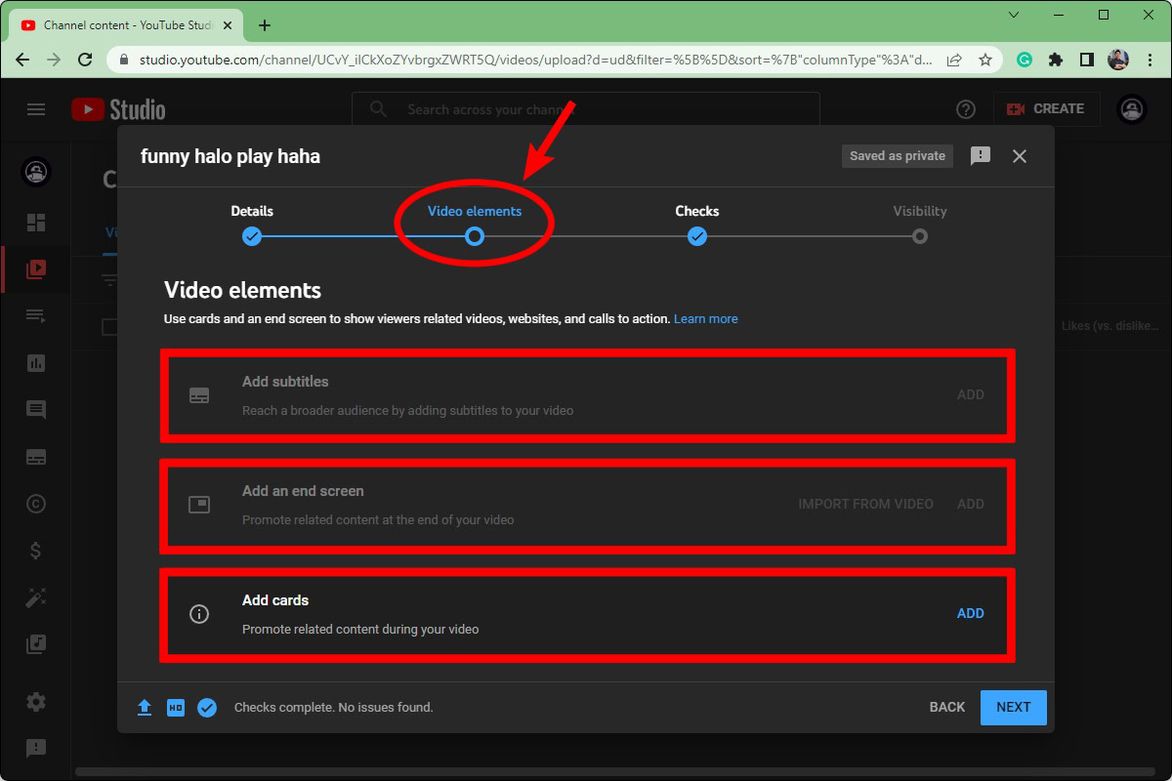Jump to the Checks step

click(696, 235)
